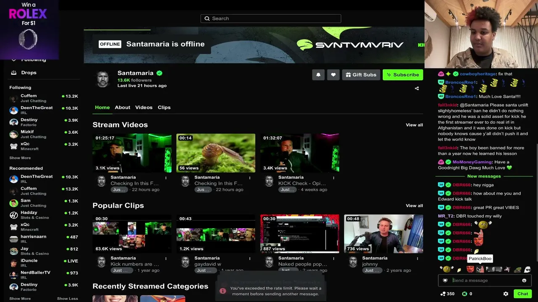Open options menu for 'johnny' clip
The width and height of the screenshot is (538, 302).
click(417, 259)
